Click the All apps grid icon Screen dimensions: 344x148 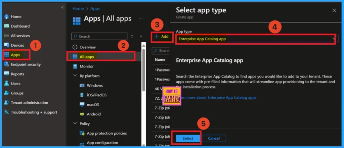[75, 57]
